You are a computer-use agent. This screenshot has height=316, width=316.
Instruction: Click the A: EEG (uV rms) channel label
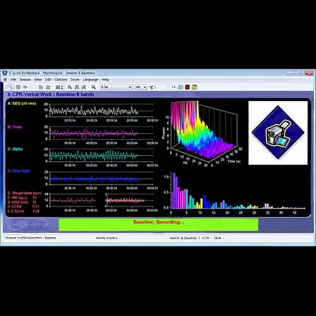coord(21,104)
